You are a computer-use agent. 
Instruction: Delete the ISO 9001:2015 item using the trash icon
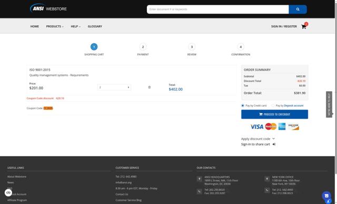tap(150, 87)
